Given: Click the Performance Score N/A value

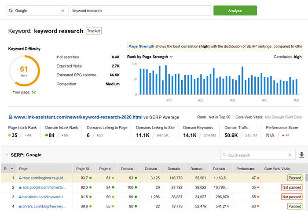Looking at the screenshot, I should [x=270, y=136].
